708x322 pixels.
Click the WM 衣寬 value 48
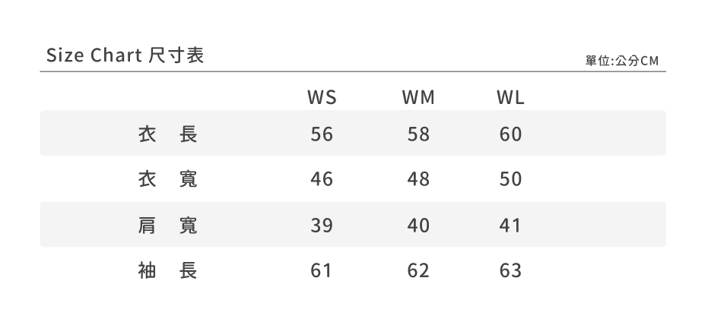[418, 179]
